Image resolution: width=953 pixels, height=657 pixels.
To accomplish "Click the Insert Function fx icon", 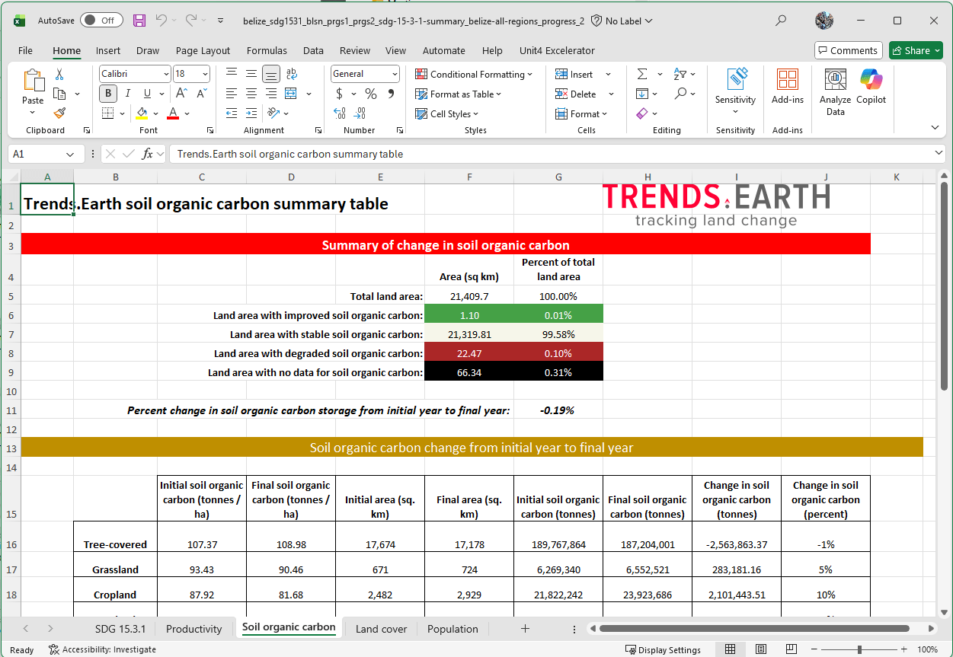I will (148, 154).
